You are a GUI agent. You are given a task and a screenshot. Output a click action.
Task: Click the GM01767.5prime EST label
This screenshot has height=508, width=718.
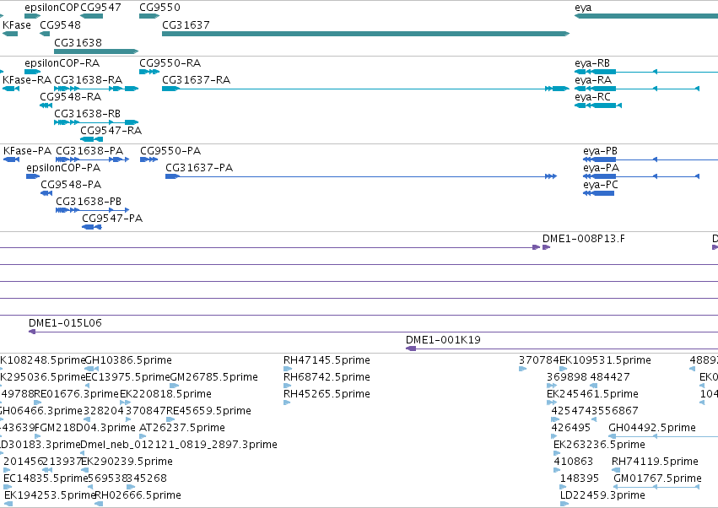point(657,478)
